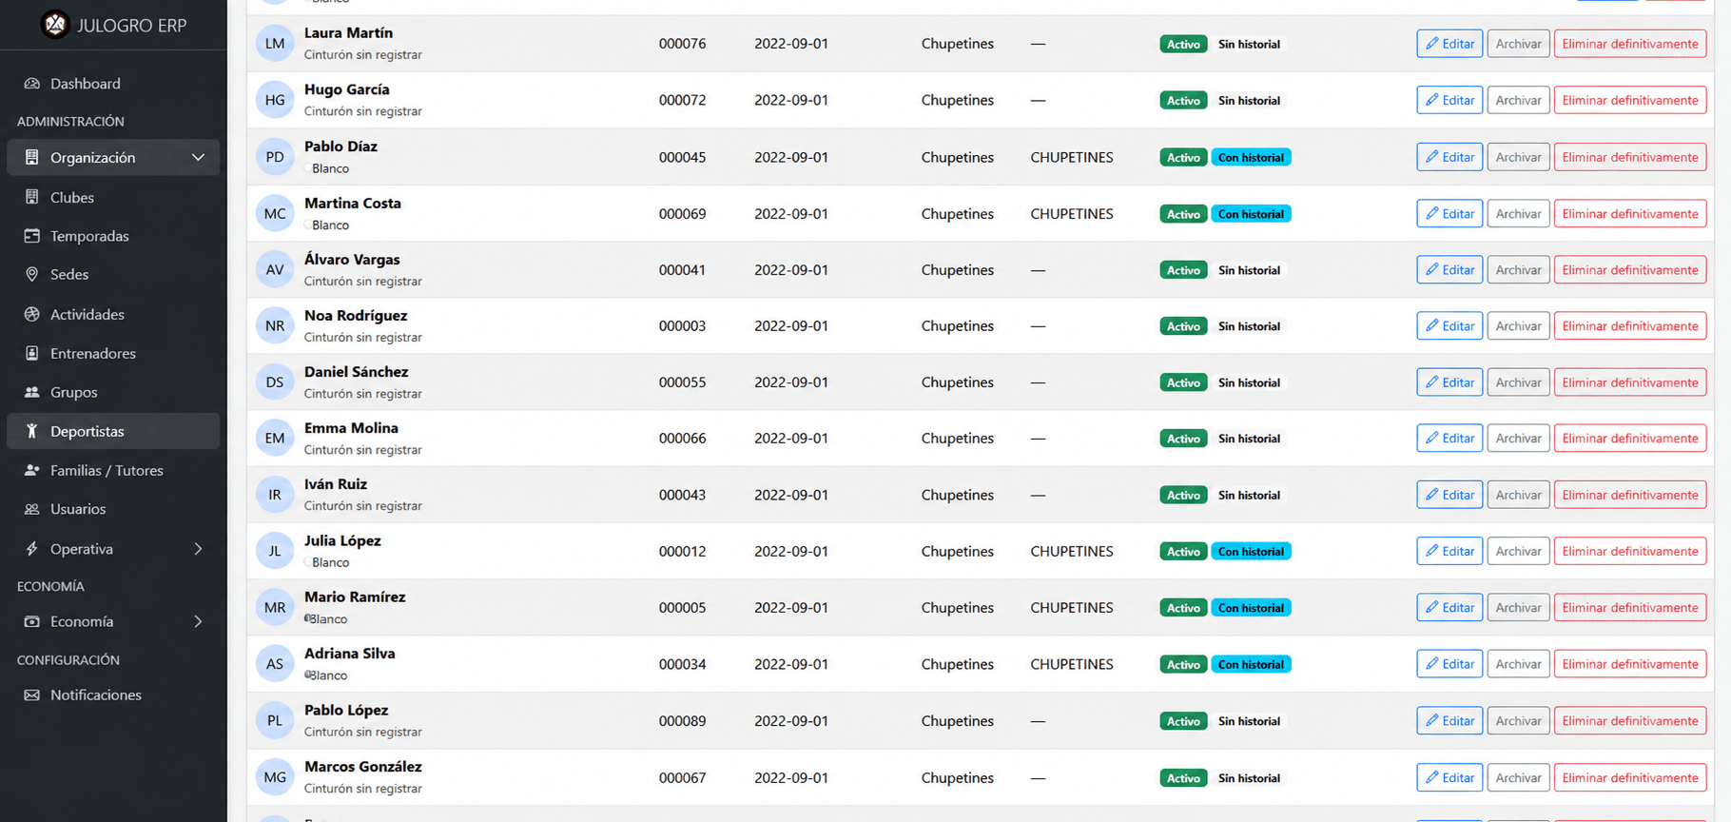Archive Hugo García
The height and width of the screenshot is (822, 1731).
point(1518,100)
